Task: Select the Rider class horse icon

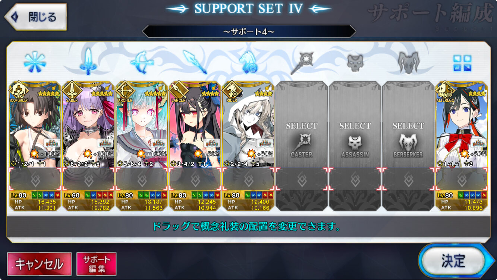Action: tap(248, 62)
